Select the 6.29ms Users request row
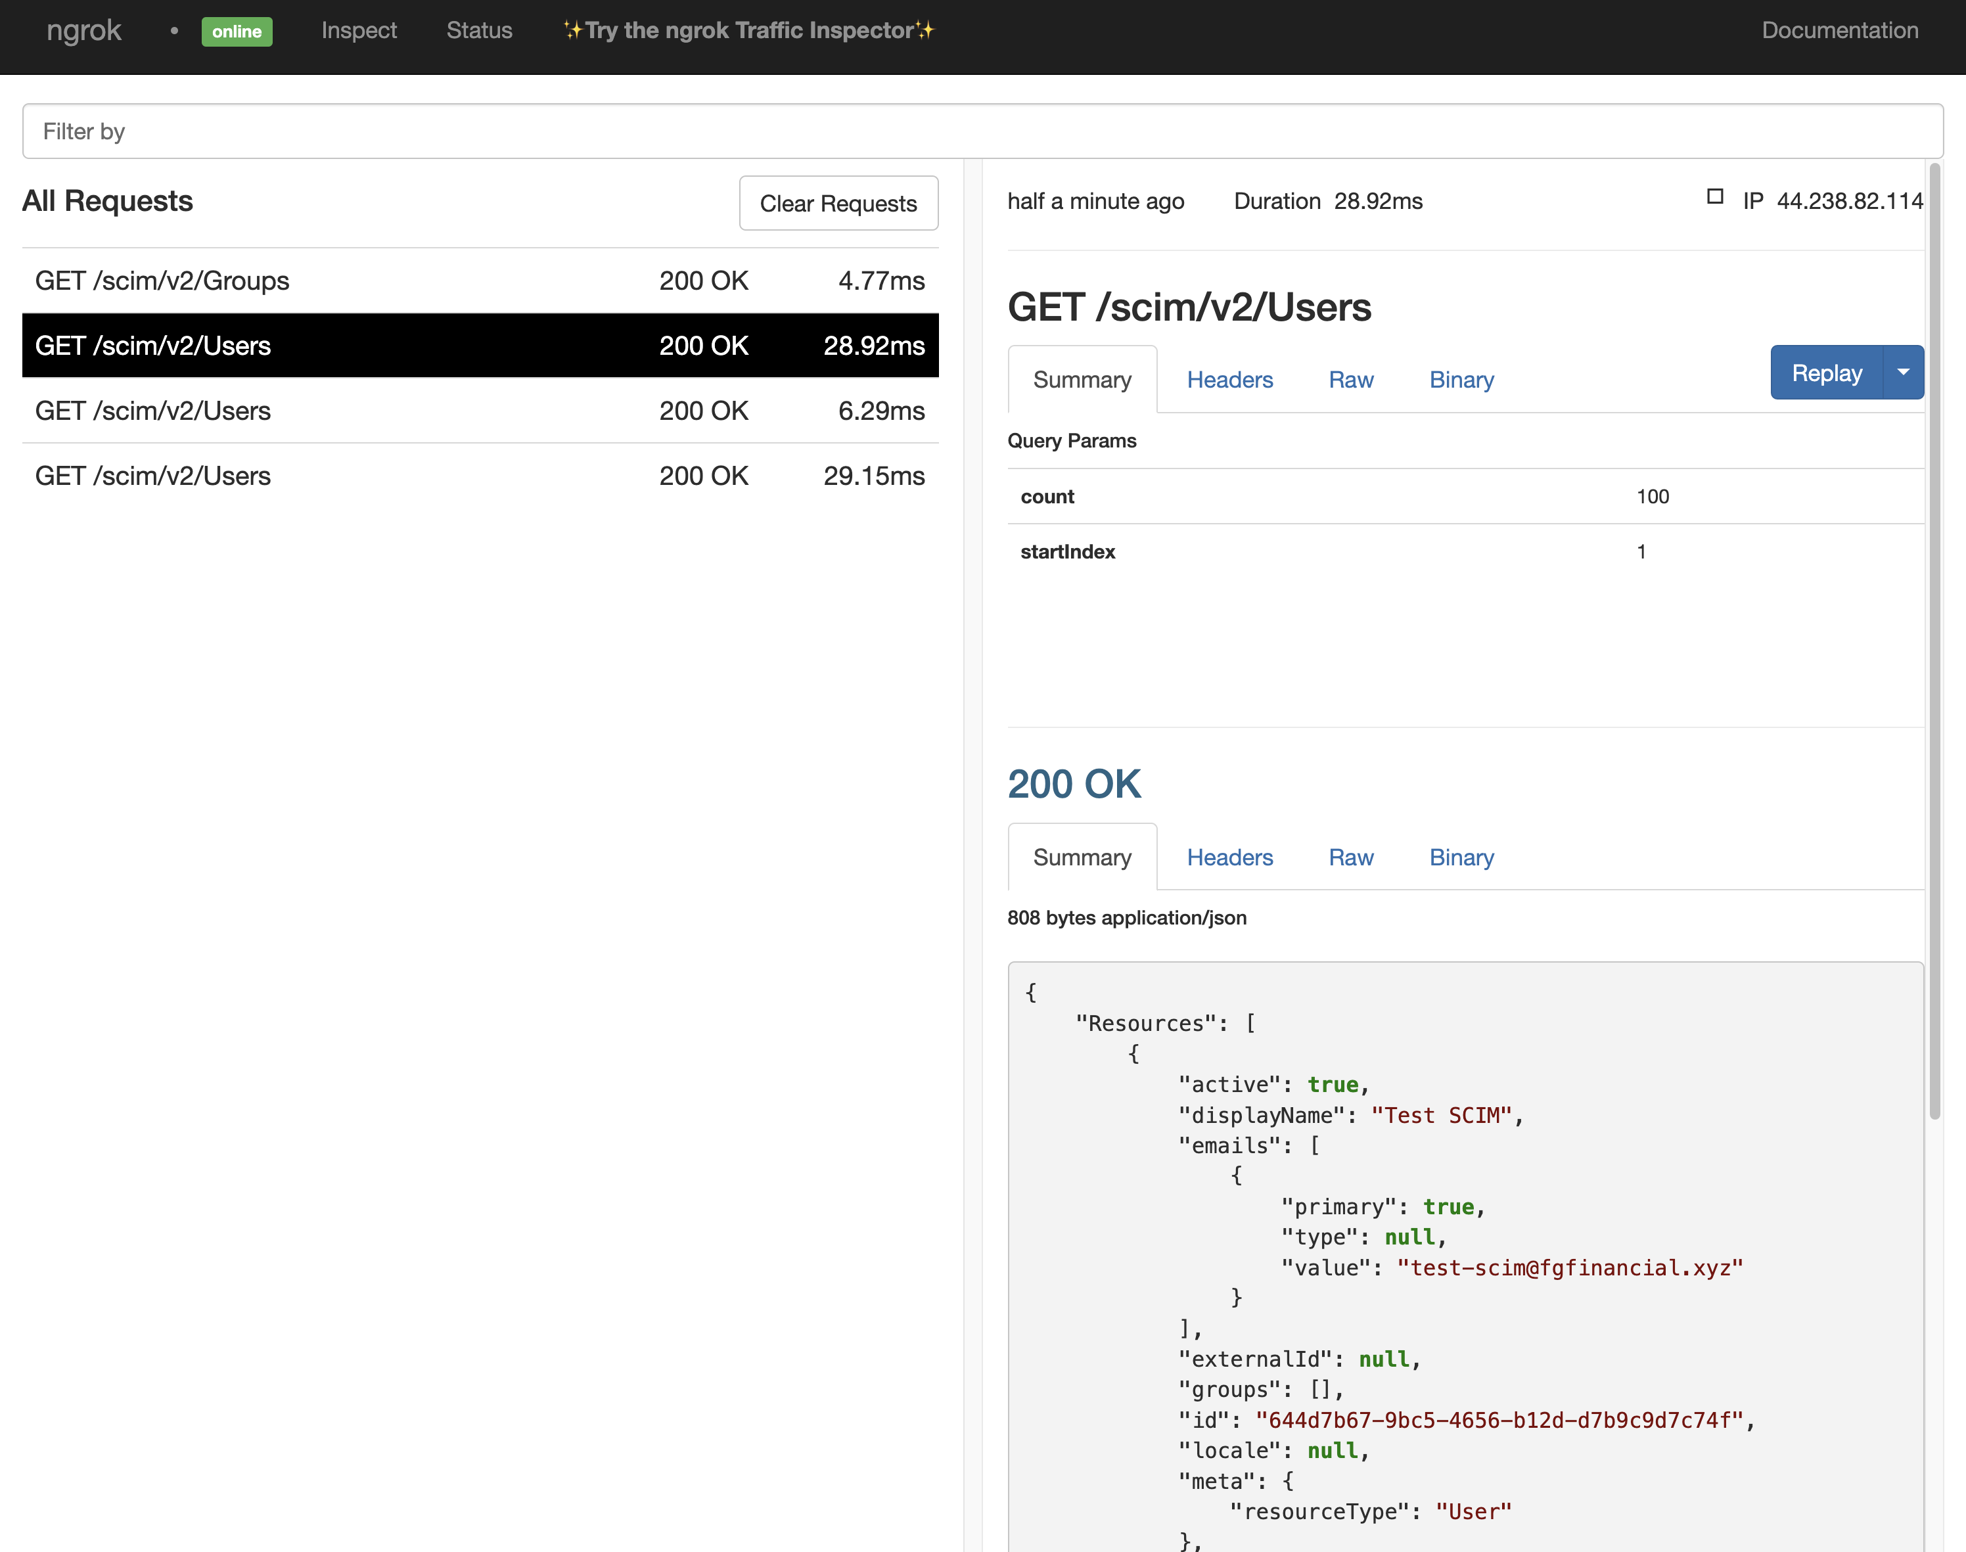The image size is (1966, 1552). coord(480,411)
